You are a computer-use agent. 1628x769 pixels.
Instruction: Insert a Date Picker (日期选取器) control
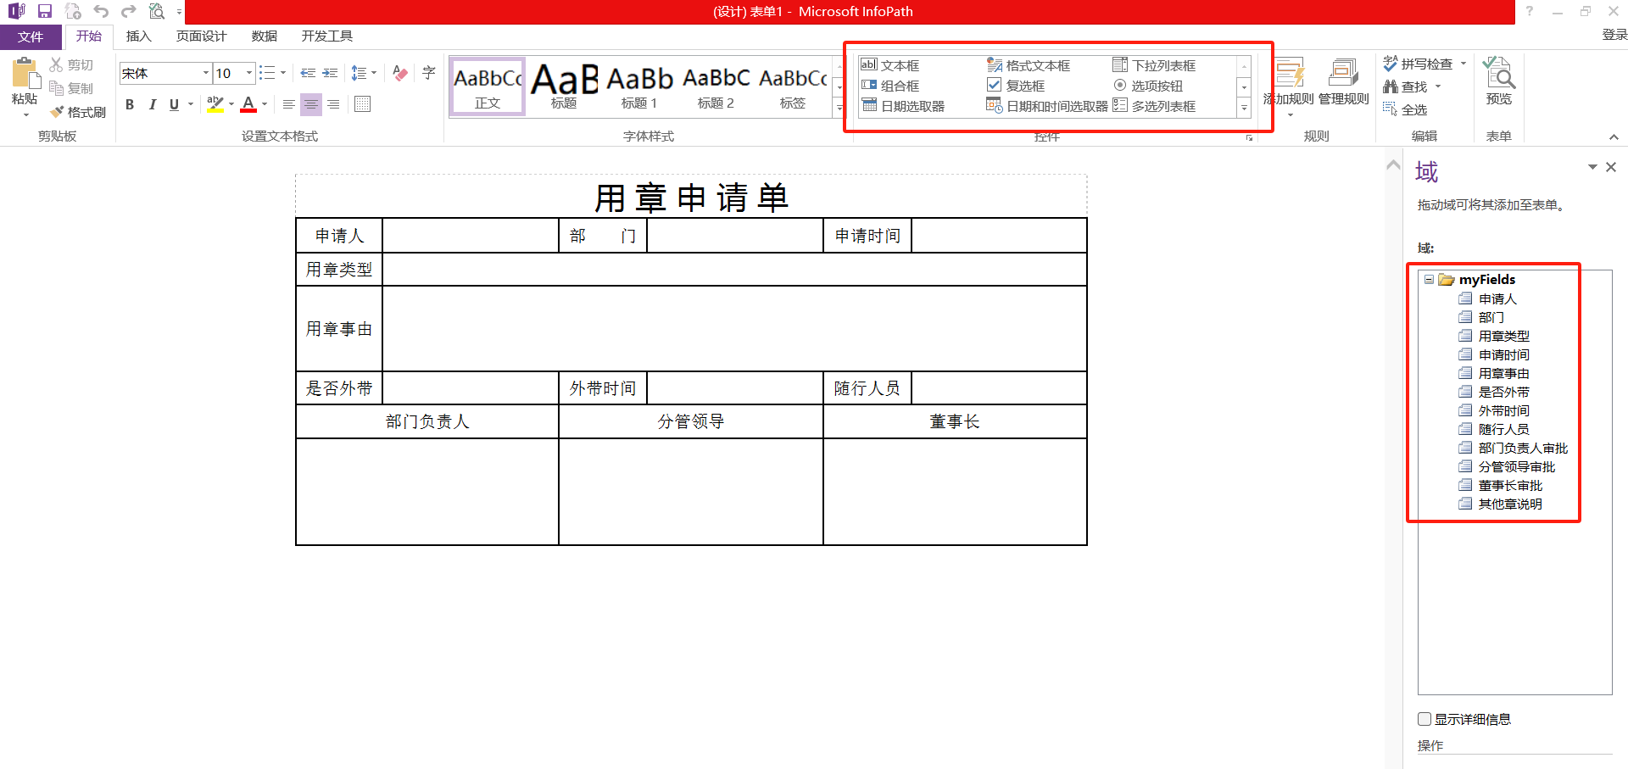(904, 106)
